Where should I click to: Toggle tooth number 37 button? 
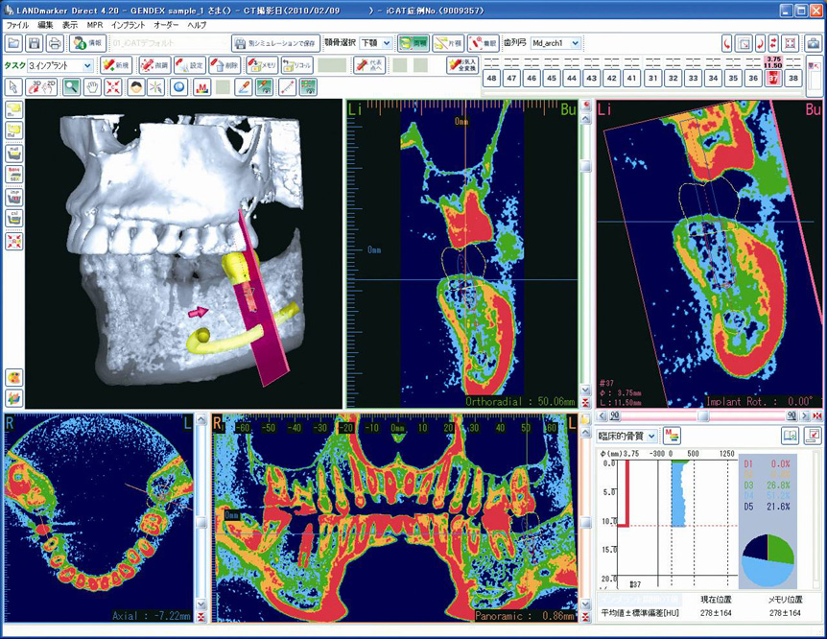[x=772, y=78]
